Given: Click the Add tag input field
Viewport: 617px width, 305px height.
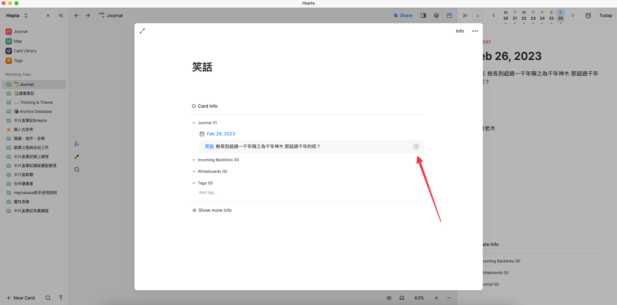Looking at the screenshot, I should [x=208, y=192].
